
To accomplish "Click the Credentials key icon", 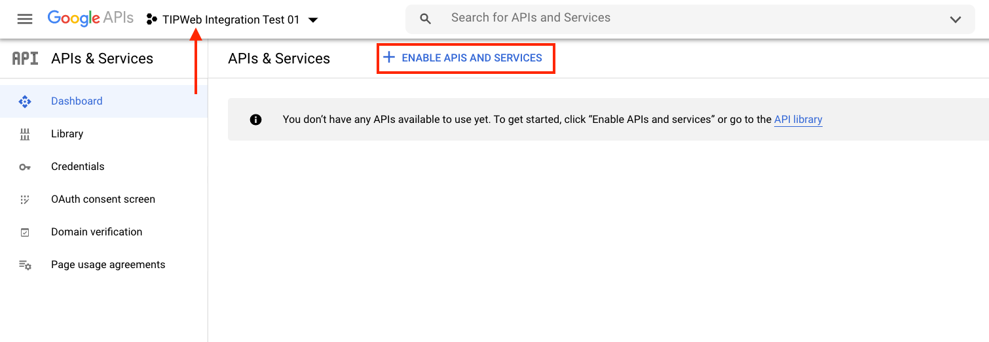I will click(25, 167).
